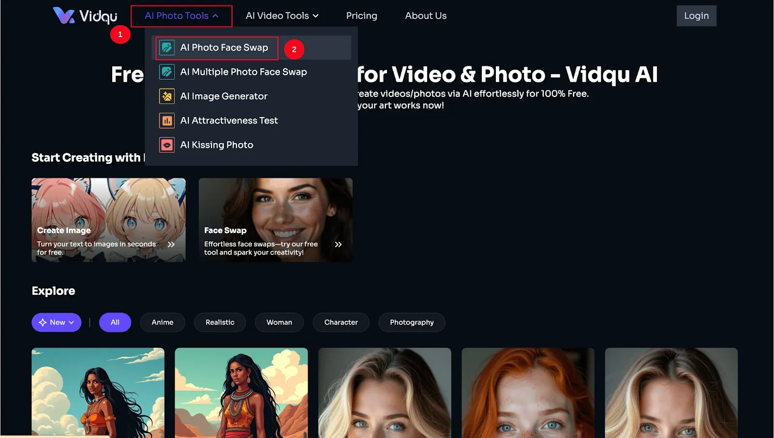Expand the AI Video Tools dropdown
The height and width of the screenshot is (438, 774).
[282, 16]
